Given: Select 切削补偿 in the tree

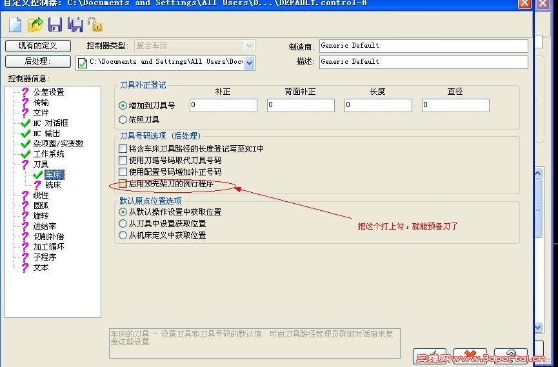Looking at the screenshot, I should tap(49, 237).
